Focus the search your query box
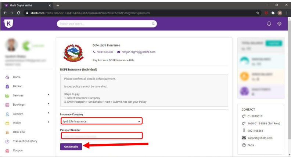 click(x=105, y=24)
